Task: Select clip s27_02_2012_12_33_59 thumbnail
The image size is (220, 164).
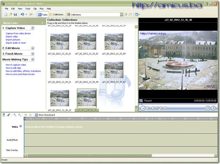Action: click(114, 41)
